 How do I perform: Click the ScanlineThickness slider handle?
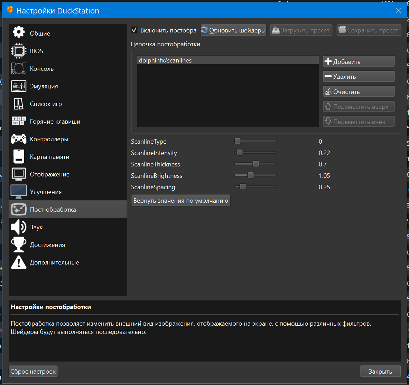pos(256,164)
